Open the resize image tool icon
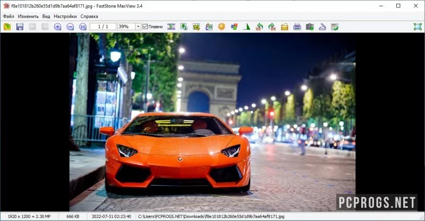425x221 pixels. click(184, 26)
